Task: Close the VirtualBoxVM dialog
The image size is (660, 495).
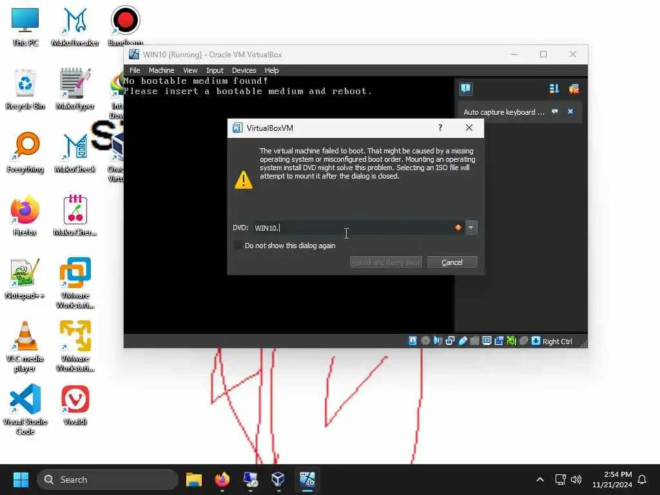Action: point(469,128)
